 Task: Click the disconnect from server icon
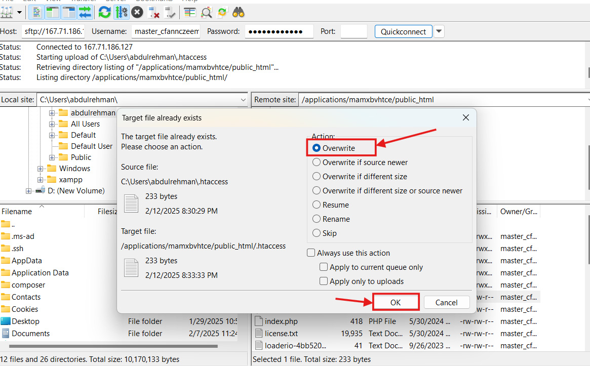154,12
